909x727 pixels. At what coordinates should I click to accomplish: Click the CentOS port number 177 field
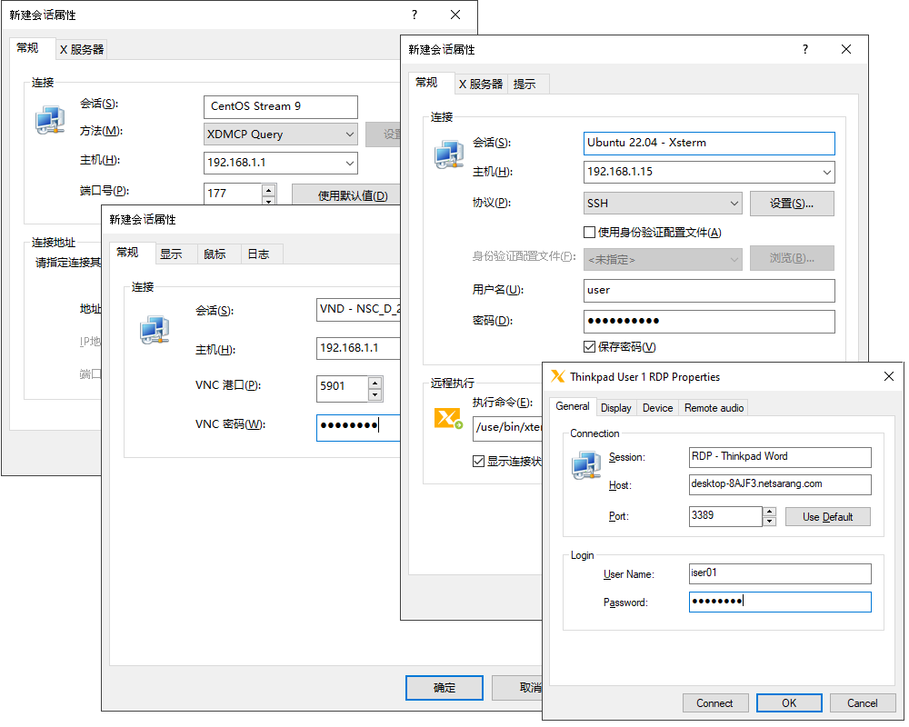[x=233, y=194]
